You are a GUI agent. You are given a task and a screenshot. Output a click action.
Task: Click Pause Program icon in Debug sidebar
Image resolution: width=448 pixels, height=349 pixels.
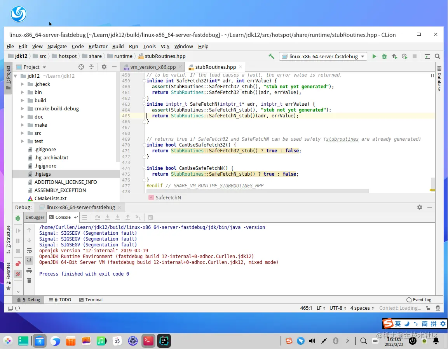click(18, 241)
